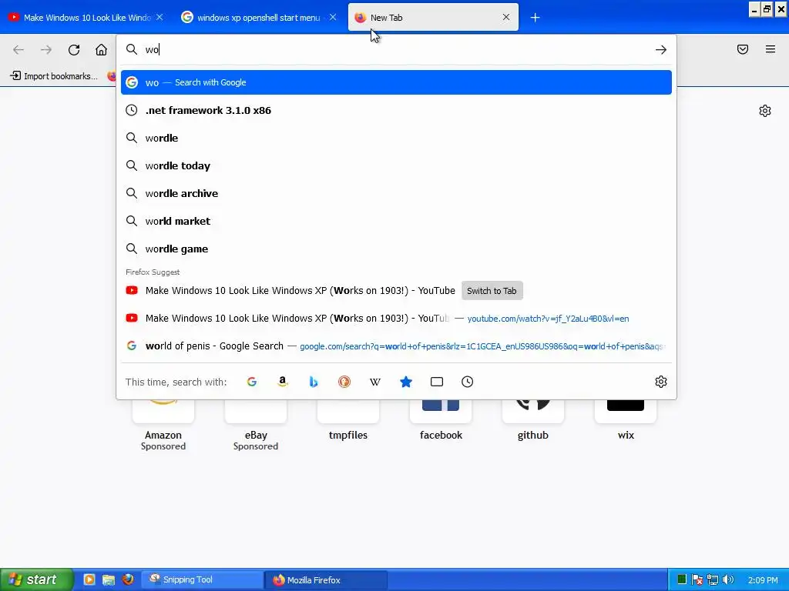
Task: Go forward with the forward arrow
Action: click(46, 50)
